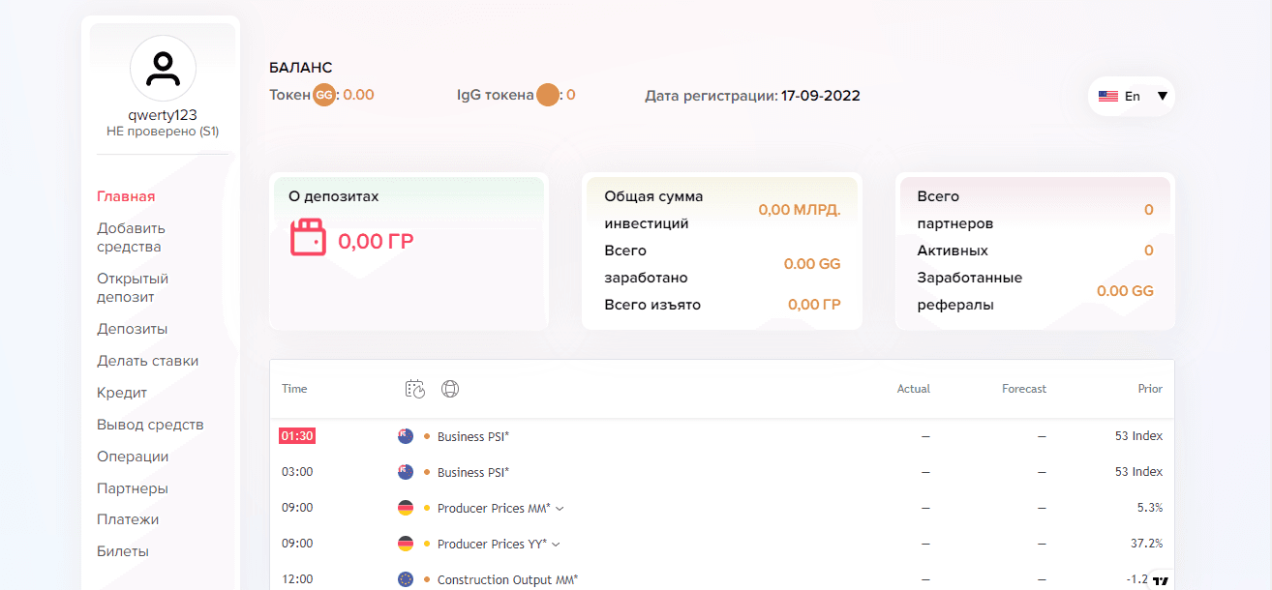This screenshot has width=1272, height=590.
Task: Click the orange IgG token circle
Action: 548,95
